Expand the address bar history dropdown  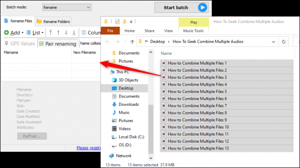click(273, 42)
